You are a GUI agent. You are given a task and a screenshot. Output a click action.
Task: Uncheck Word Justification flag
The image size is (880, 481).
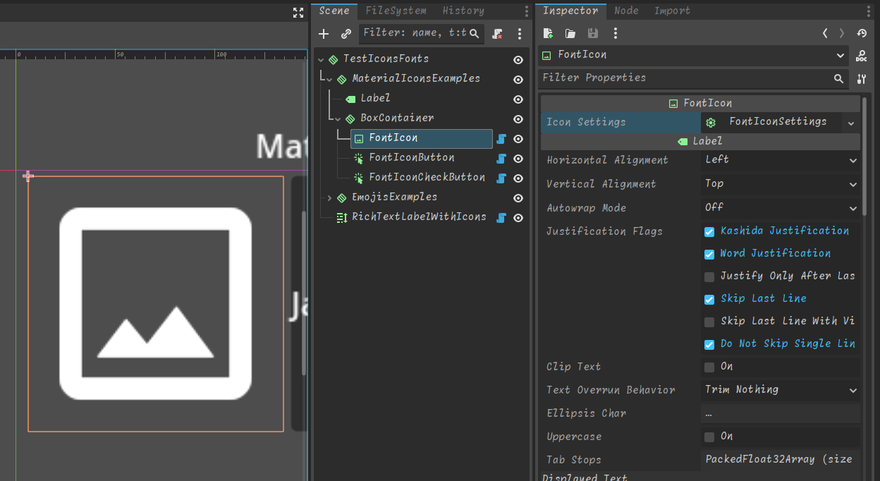[x=709, y=255]
